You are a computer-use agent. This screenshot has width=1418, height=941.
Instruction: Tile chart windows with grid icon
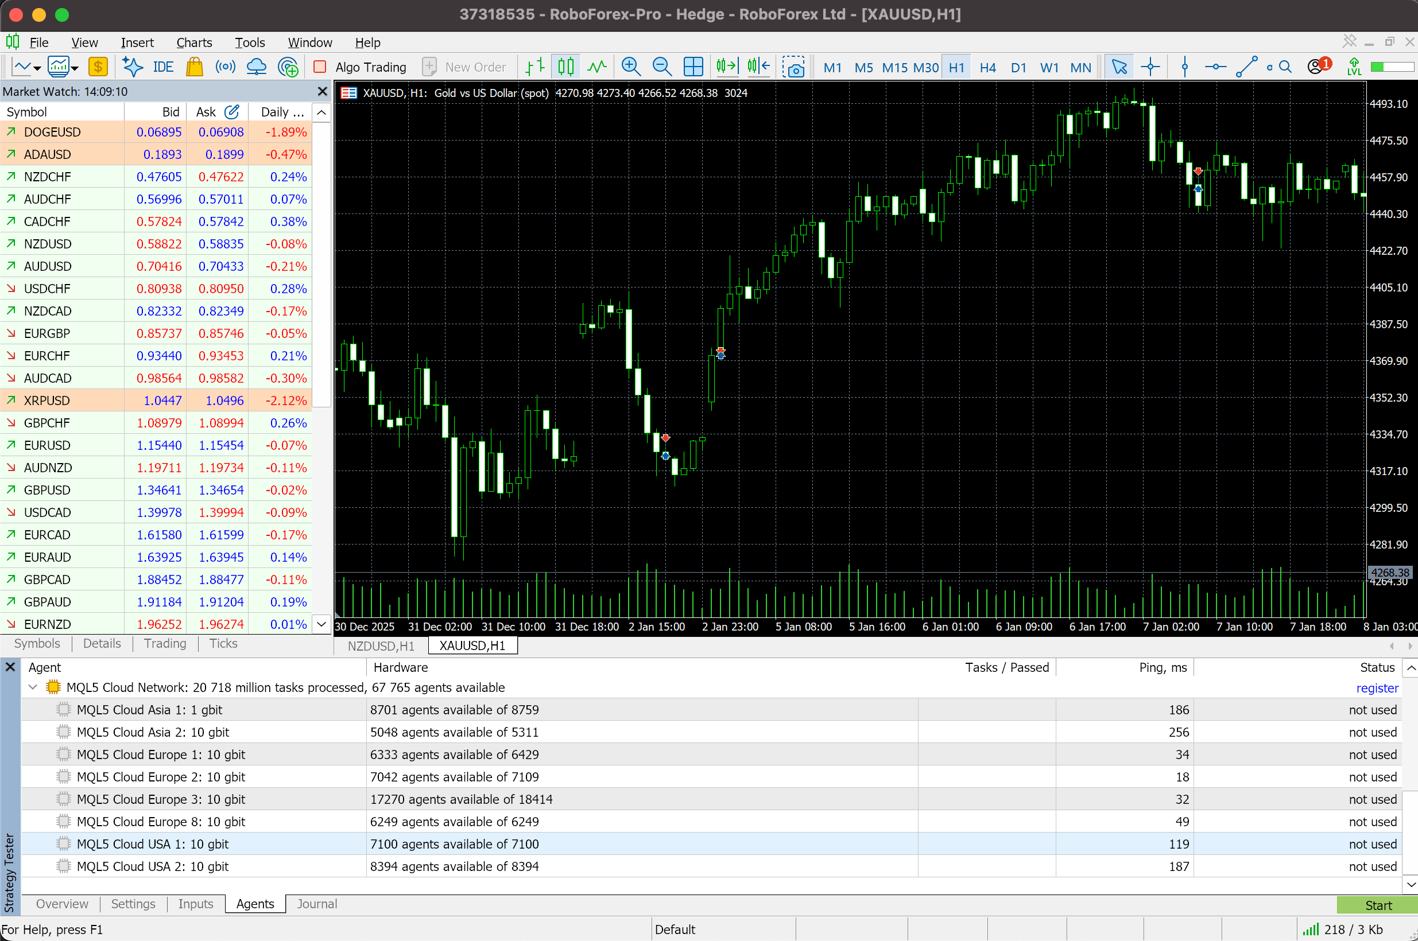(693, 67)
